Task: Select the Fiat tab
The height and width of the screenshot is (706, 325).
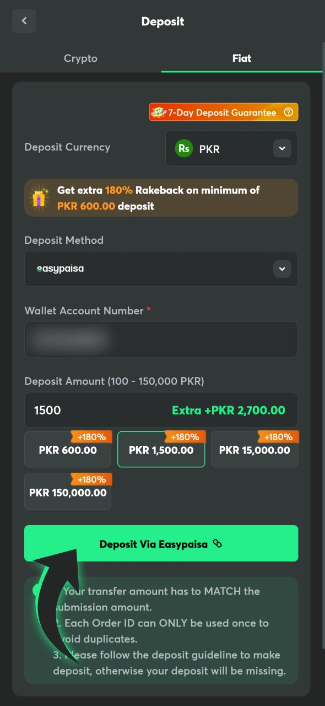Action: click(241, 58)
